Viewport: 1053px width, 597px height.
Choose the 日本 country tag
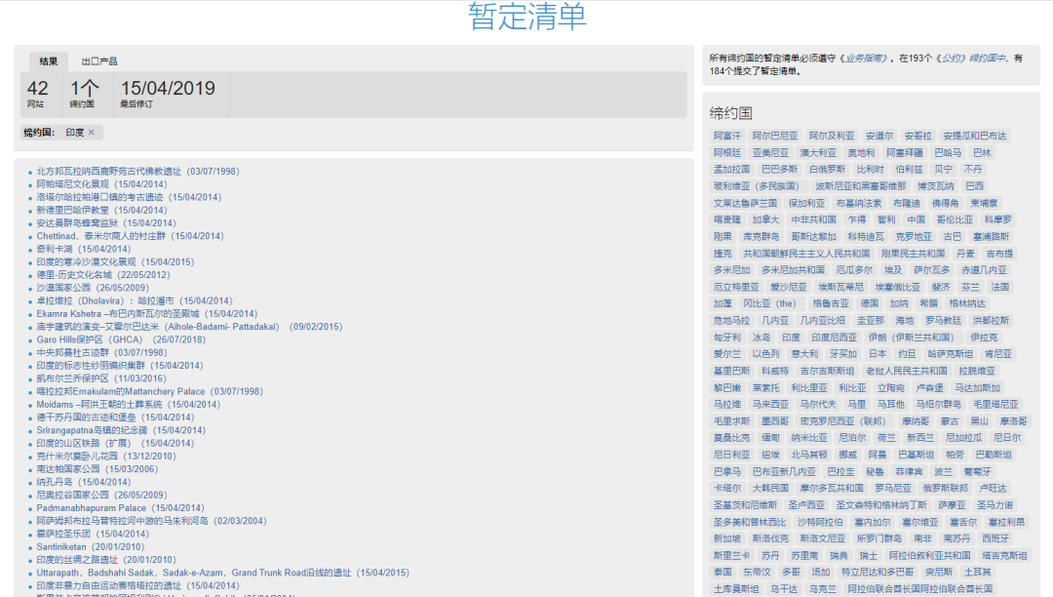click(877, 354)
